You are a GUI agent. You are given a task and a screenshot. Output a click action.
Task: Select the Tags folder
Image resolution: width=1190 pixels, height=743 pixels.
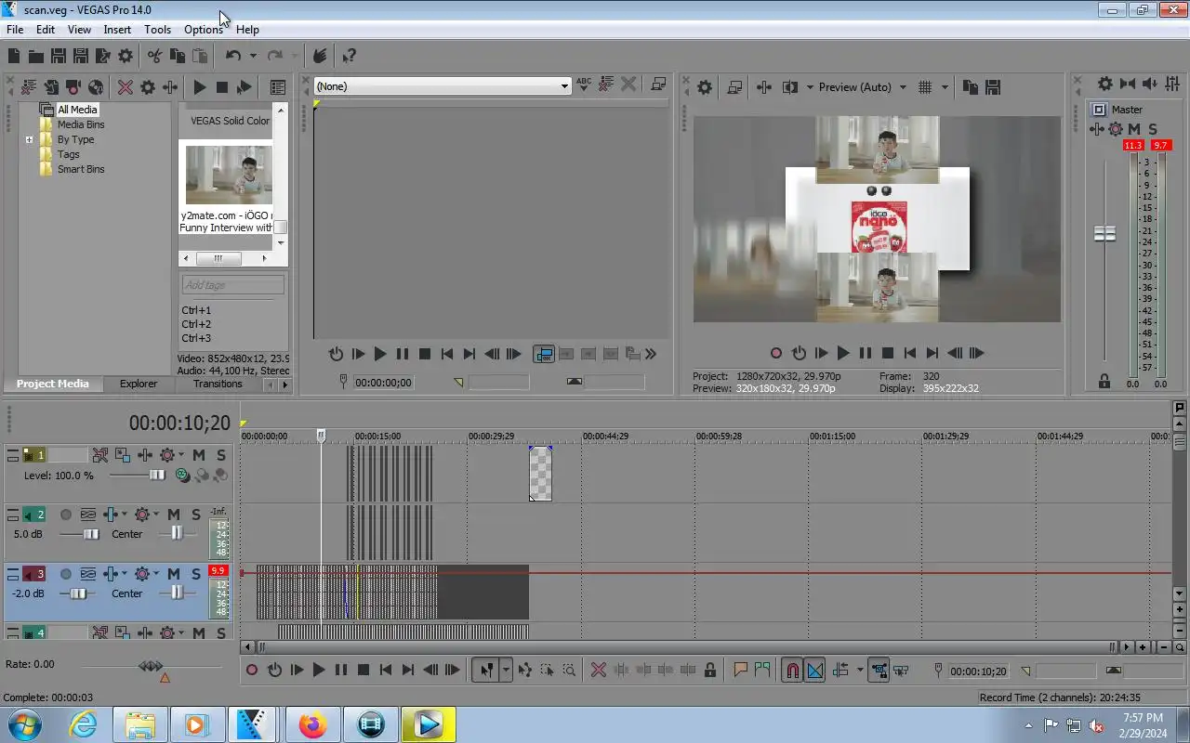(68, 154)
